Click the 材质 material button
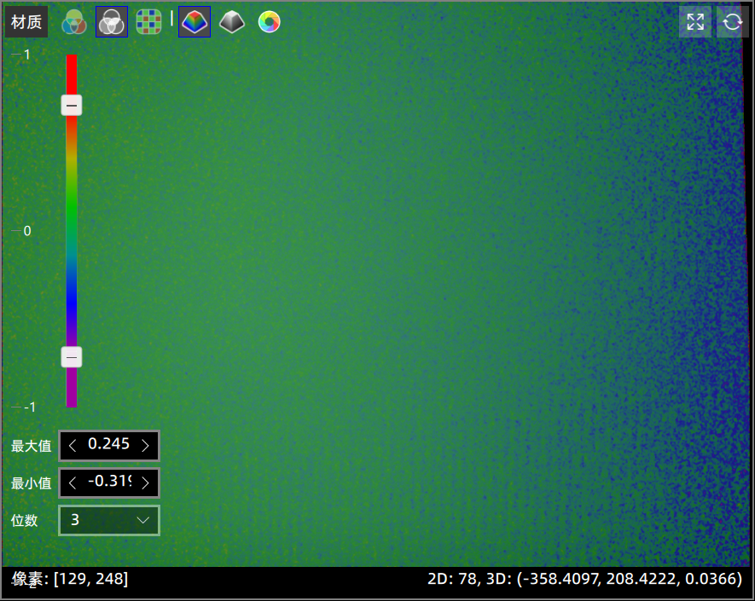755x601 pixels. pos(26,22)
